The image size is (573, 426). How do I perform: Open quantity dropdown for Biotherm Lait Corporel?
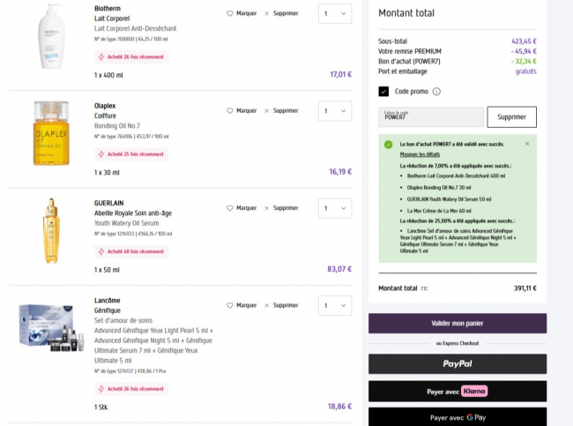334,14
